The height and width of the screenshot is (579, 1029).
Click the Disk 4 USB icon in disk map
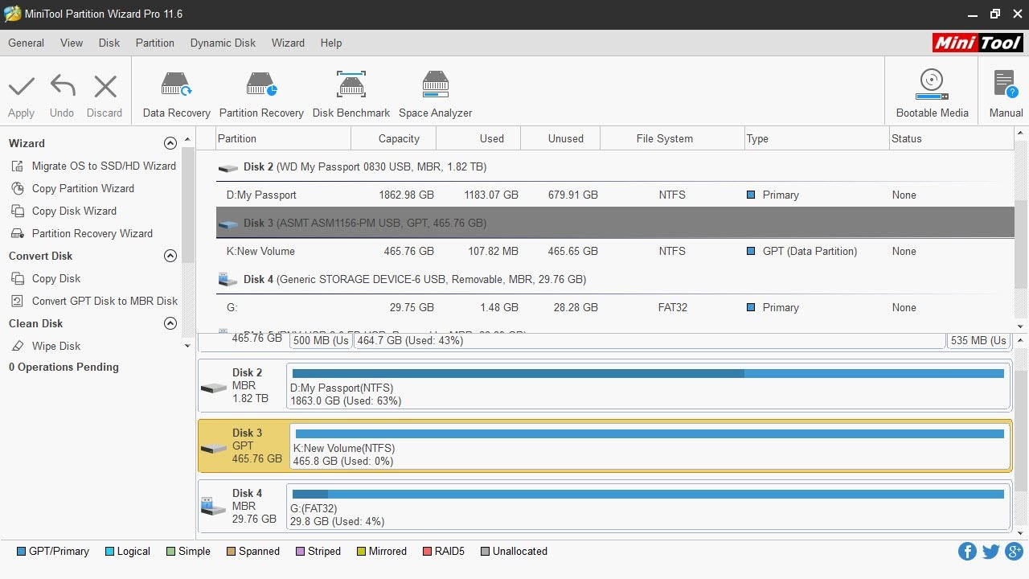click(x=213, y=507)
